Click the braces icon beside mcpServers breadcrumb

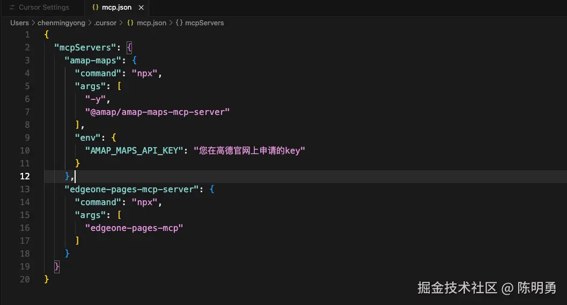coord(179,23)
